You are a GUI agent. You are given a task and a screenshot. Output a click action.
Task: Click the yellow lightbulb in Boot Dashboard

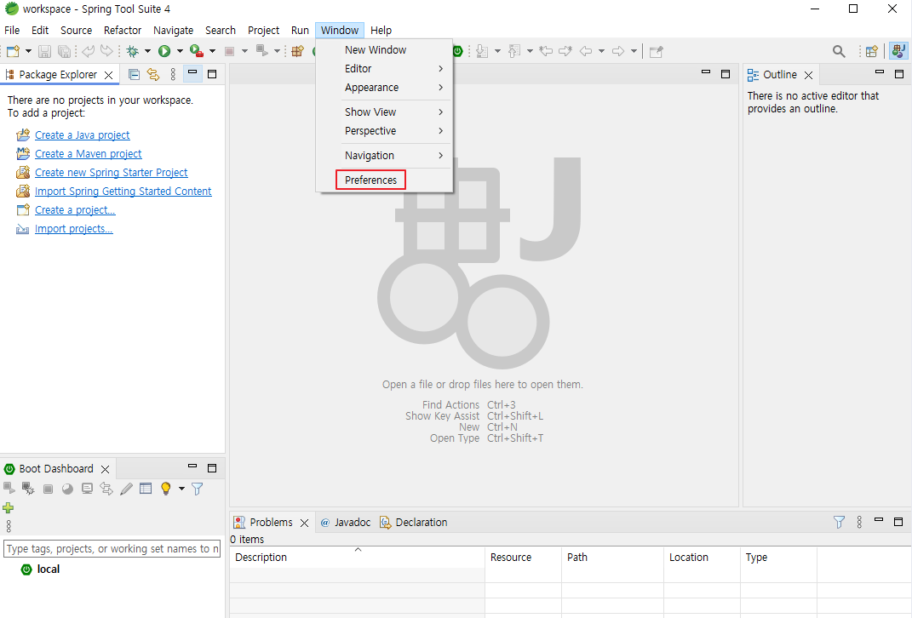166,489
